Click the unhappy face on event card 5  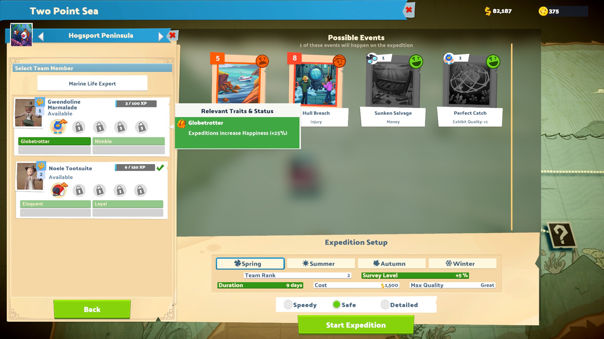point(262,61)
